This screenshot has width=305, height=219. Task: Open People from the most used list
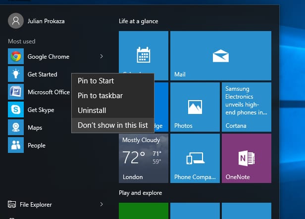[37, 146]
